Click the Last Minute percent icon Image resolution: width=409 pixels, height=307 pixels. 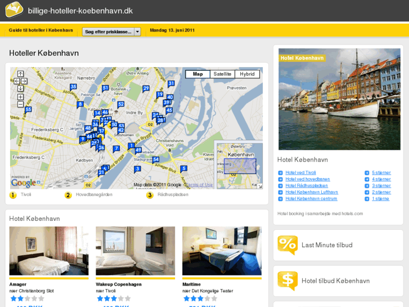point(287,245)
